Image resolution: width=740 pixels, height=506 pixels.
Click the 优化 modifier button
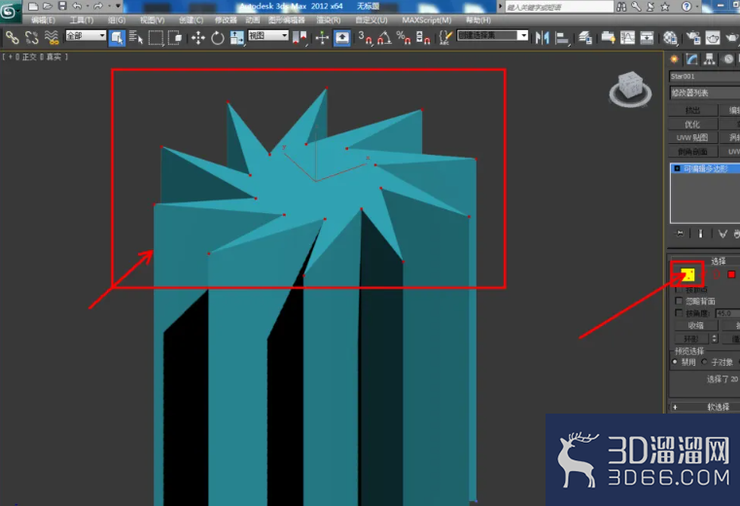coord(692,125)
